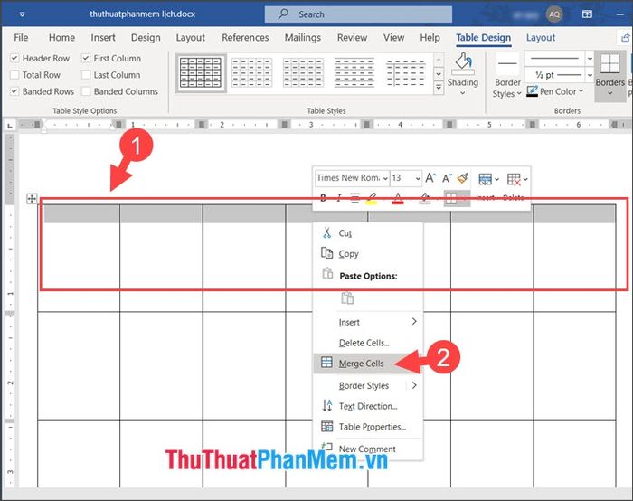Viewport: 633px width, 501px height.
Task: Expand the Border Styles submenu arrow
Action: pyautogui.click(x=414, y=385)
